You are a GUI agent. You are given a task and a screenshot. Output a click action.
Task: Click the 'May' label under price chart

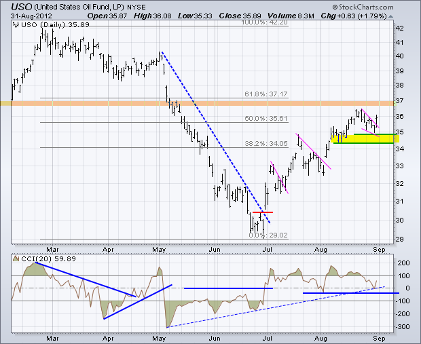159,250
